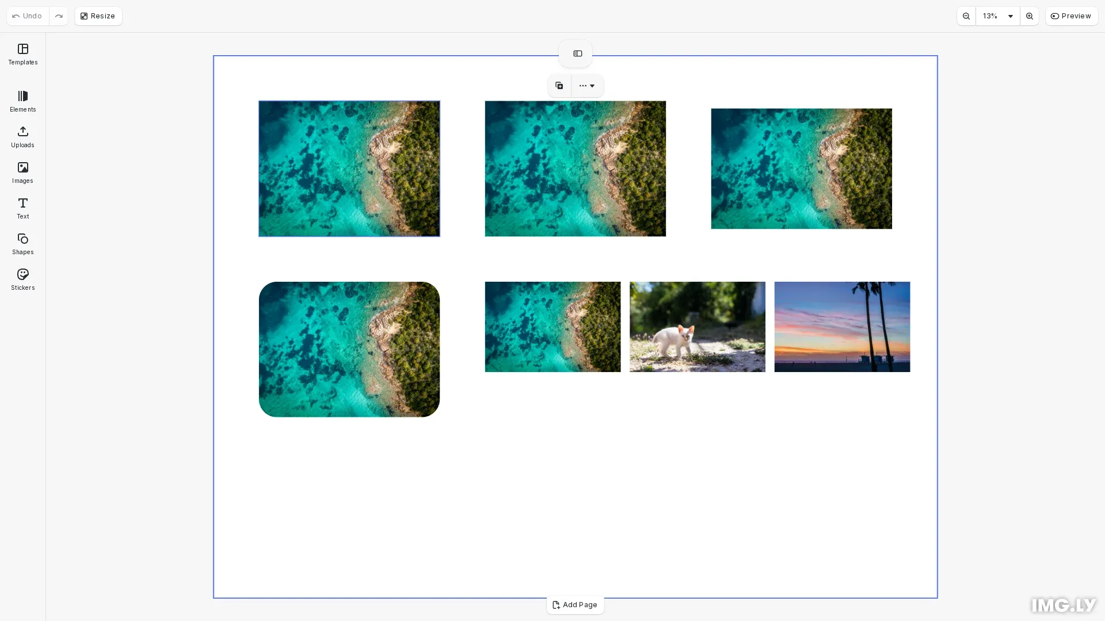The height and width of the screenshot is (621, 1105).
Task: Select the palm tree sunset photo
Action: pyautogui.click(x=842, y=327)
